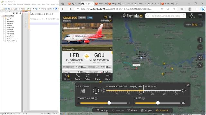Click the browser address bar URL
Screen dimensions: 206x115
(116, 9)
